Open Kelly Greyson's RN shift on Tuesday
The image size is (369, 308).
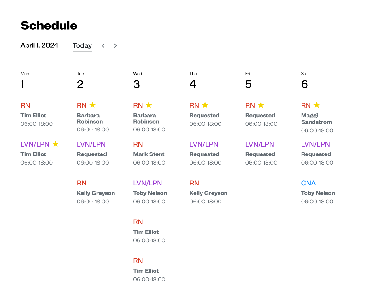tap(96, 193)
